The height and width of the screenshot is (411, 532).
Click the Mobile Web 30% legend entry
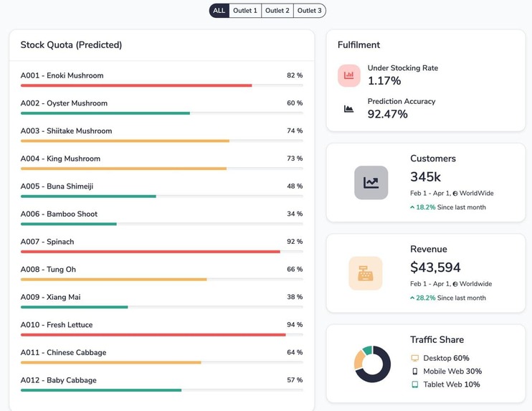pyautogui.click(x=447, y=372)
